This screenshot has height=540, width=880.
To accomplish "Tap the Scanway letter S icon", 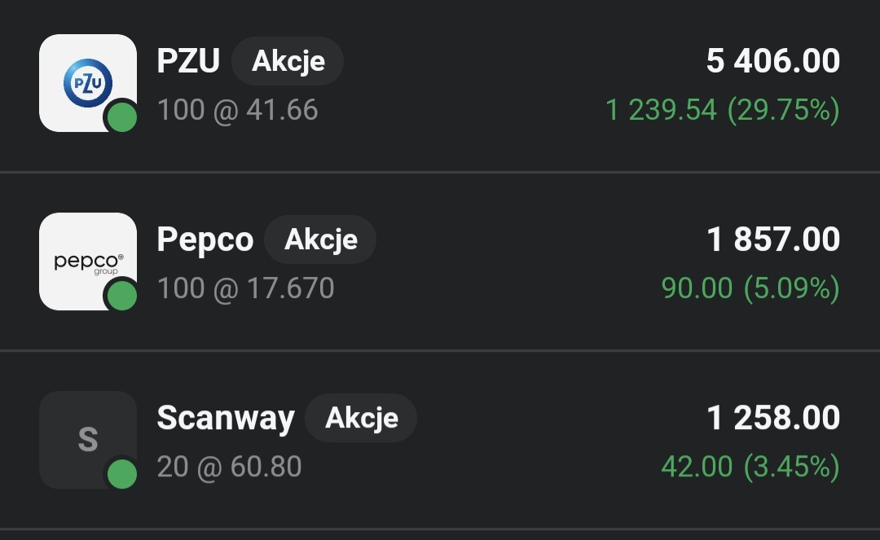I will [x=87, y=439].
